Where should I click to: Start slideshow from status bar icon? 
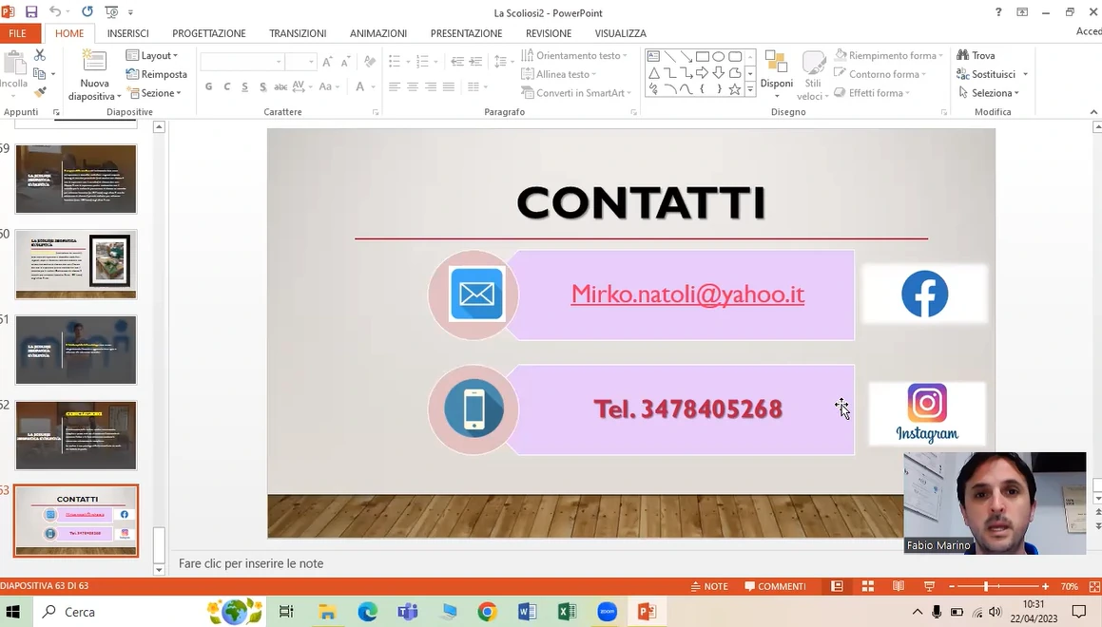[x=929, y=586]
